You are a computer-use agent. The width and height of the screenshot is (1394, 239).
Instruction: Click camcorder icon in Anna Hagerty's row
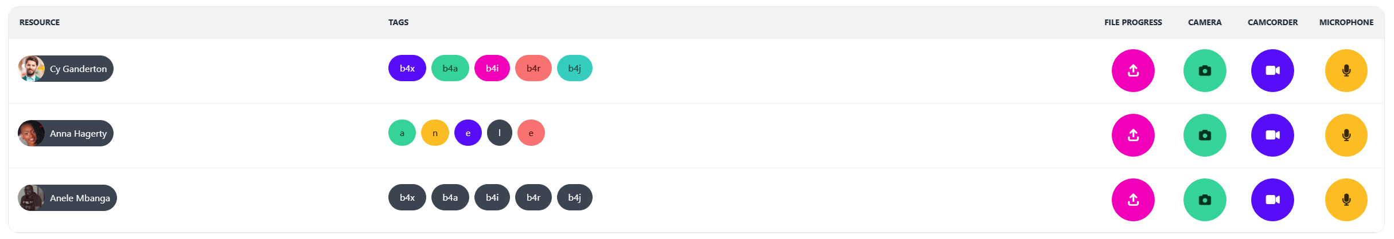point(1272,136)
